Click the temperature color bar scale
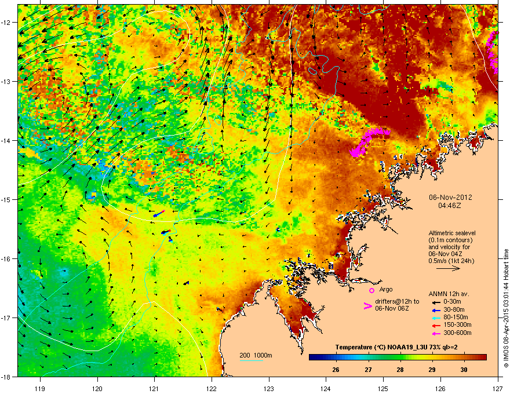 point(398,357)
